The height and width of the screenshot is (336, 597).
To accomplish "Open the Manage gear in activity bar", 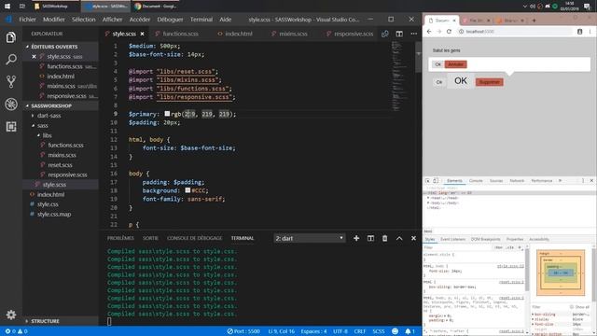I will [x=11, y=315].
